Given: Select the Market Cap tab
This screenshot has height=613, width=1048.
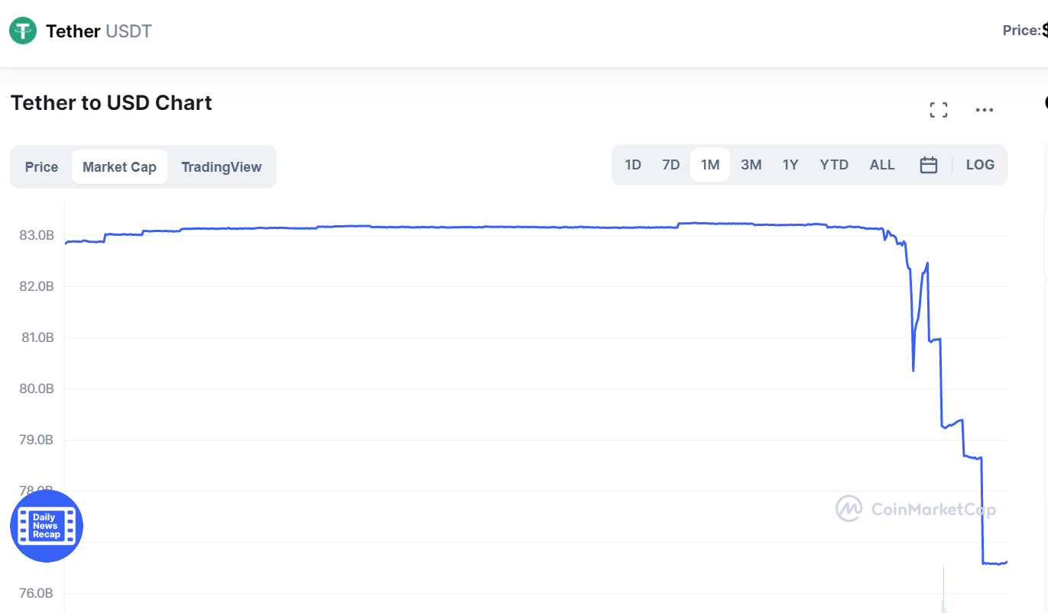Looking at the screenshot, I should coord(119,166).
